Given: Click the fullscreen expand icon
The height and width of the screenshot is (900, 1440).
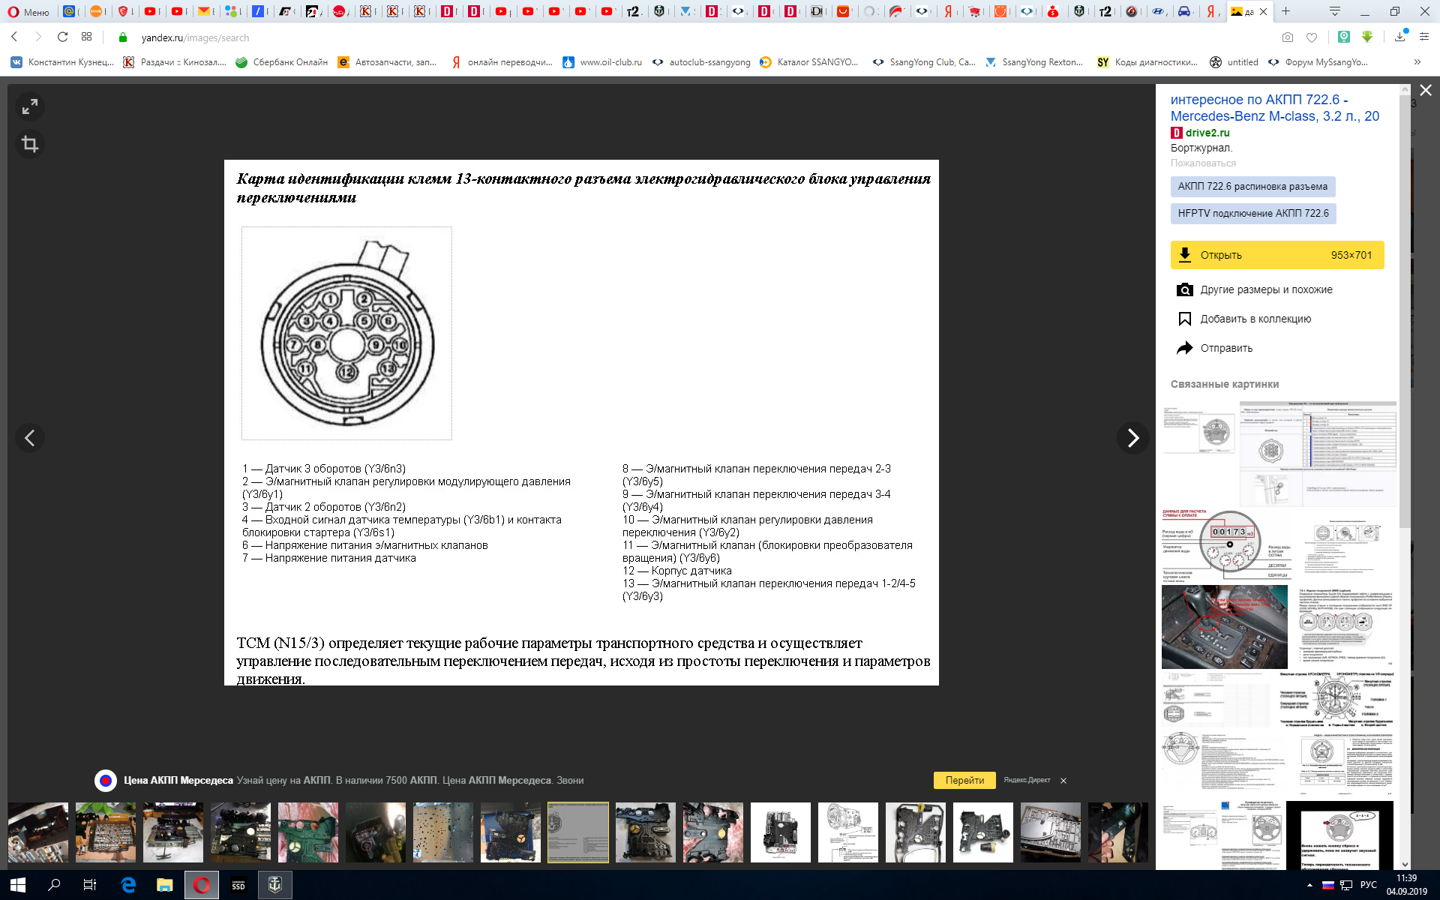Looking at the screenshot, I should pyautogui.click(x=30, y=107).
